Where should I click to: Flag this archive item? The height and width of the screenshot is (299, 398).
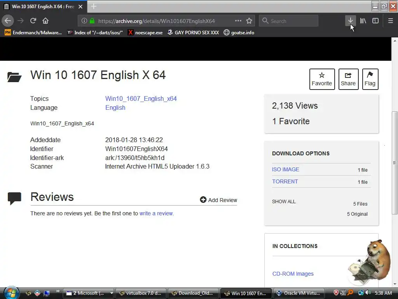[x=370, y=79]
